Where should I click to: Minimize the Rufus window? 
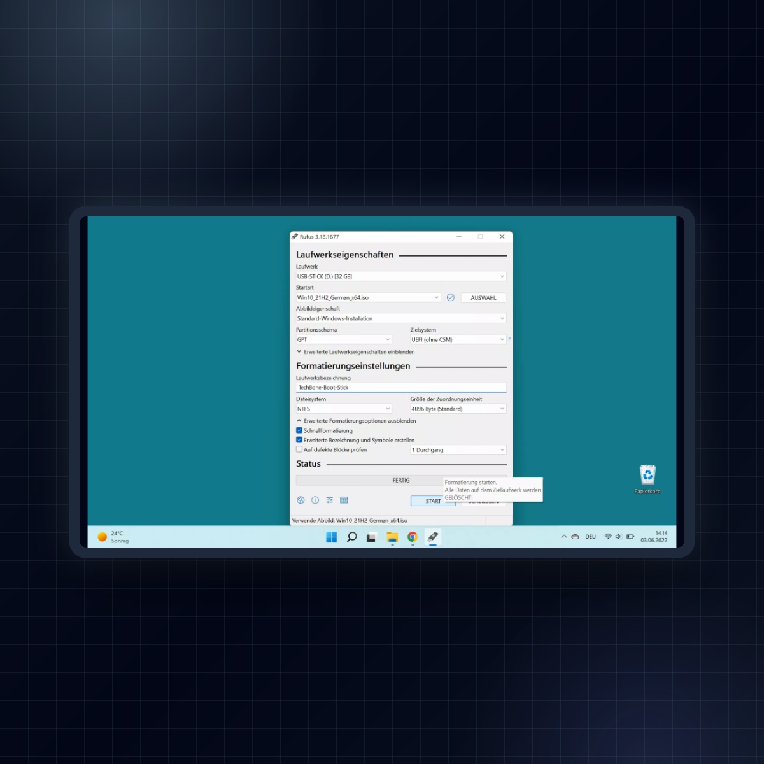click(459, 237)
